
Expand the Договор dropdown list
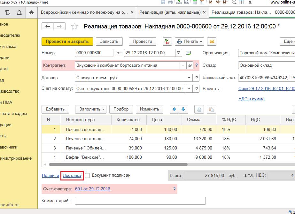[189, 78]
